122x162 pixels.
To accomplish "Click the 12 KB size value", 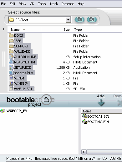I will click(x=65, y=73).
